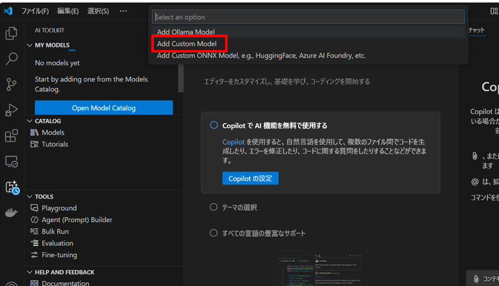Select the Copilot AI features radio step
Image resolution: width=499 pixels, height=286 pixels.
click(214, 125)
